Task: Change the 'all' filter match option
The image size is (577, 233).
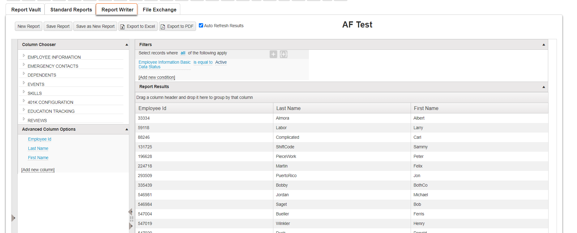Action: pyautogui.click(x=183, y=53)
